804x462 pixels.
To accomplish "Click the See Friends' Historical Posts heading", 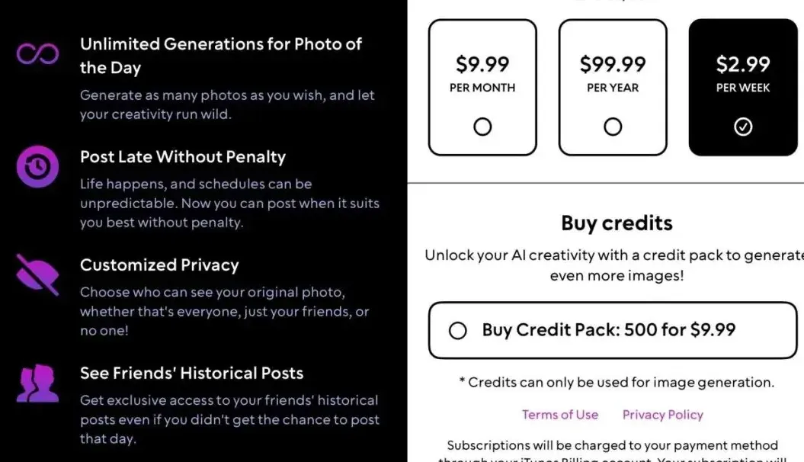I will (x=192, y=374).
